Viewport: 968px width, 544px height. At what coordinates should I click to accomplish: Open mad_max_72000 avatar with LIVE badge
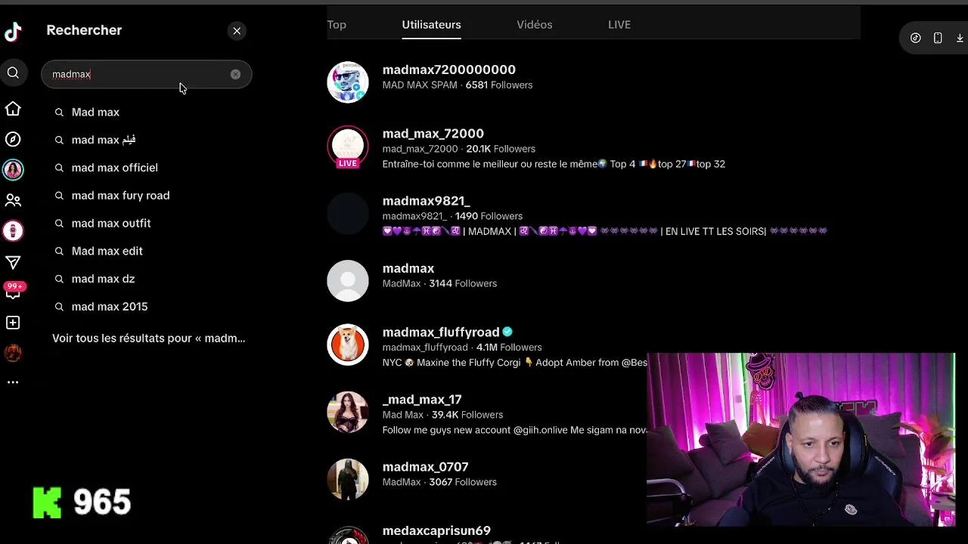348,147
